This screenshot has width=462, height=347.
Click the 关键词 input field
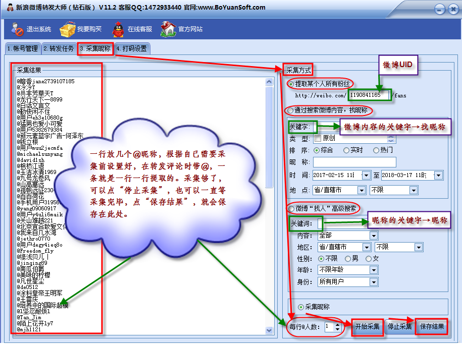click(343, 223)
